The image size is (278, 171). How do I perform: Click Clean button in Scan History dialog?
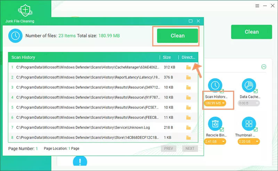178,36
